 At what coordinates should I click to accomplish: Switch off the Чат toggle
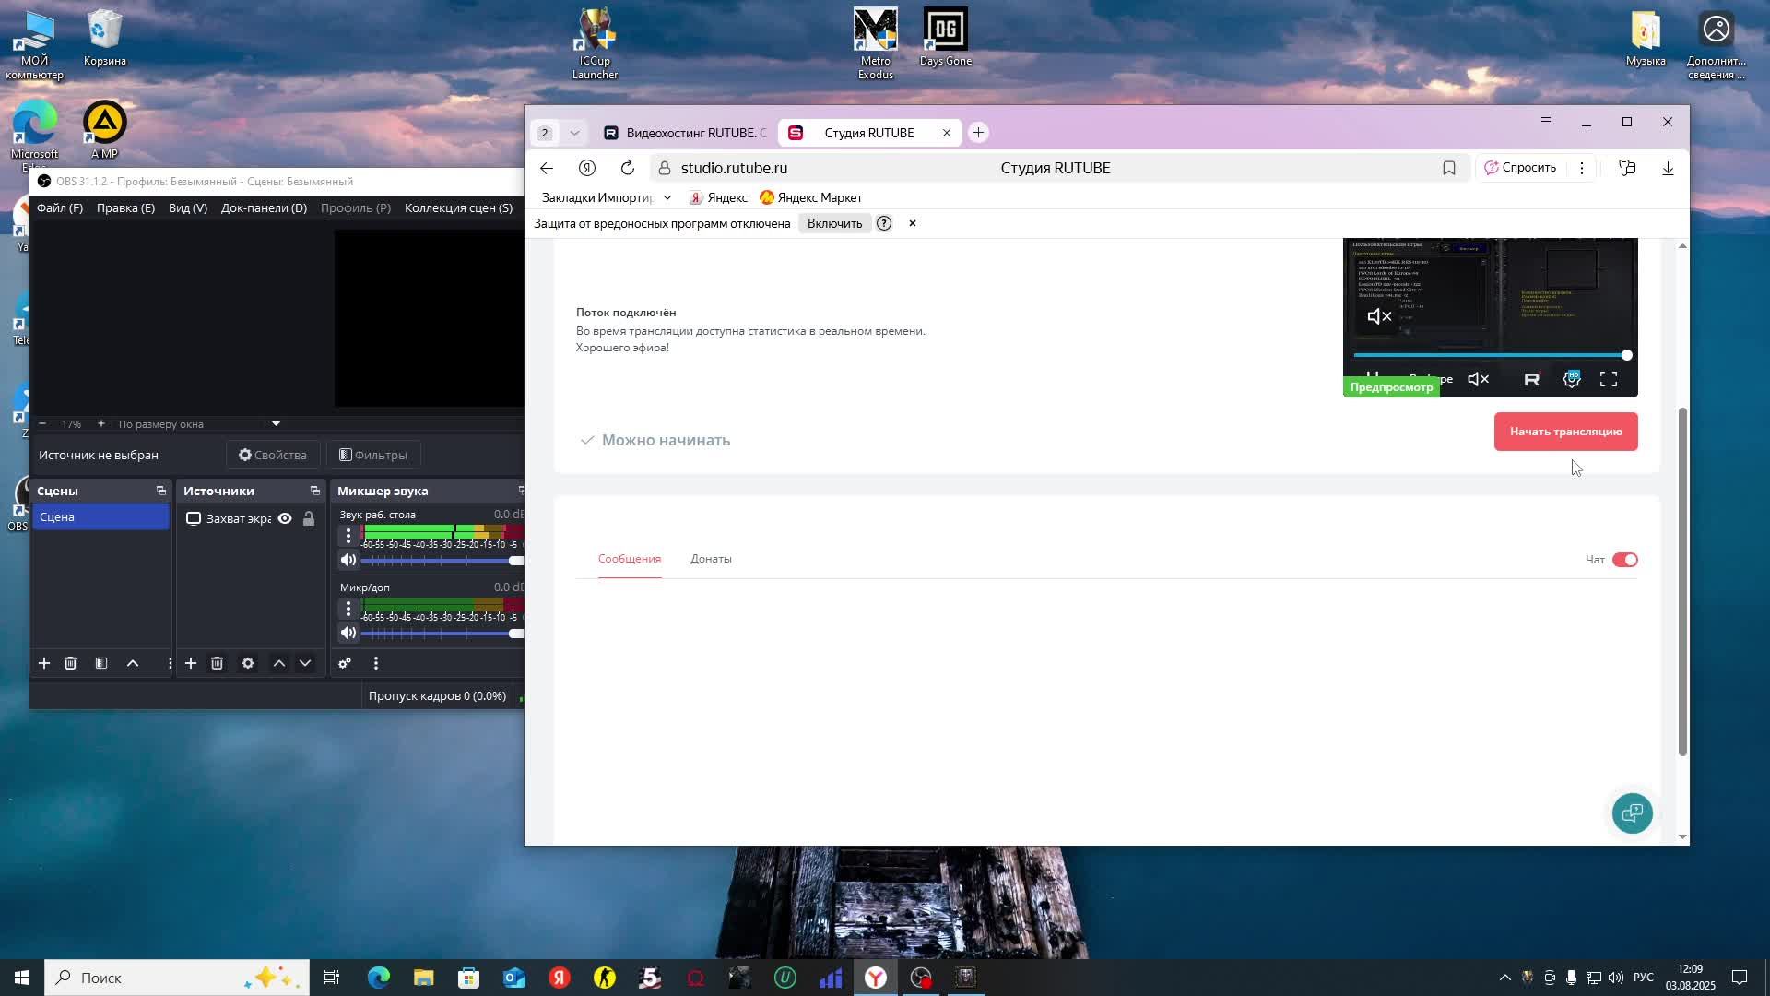[x=1624, y=560]
